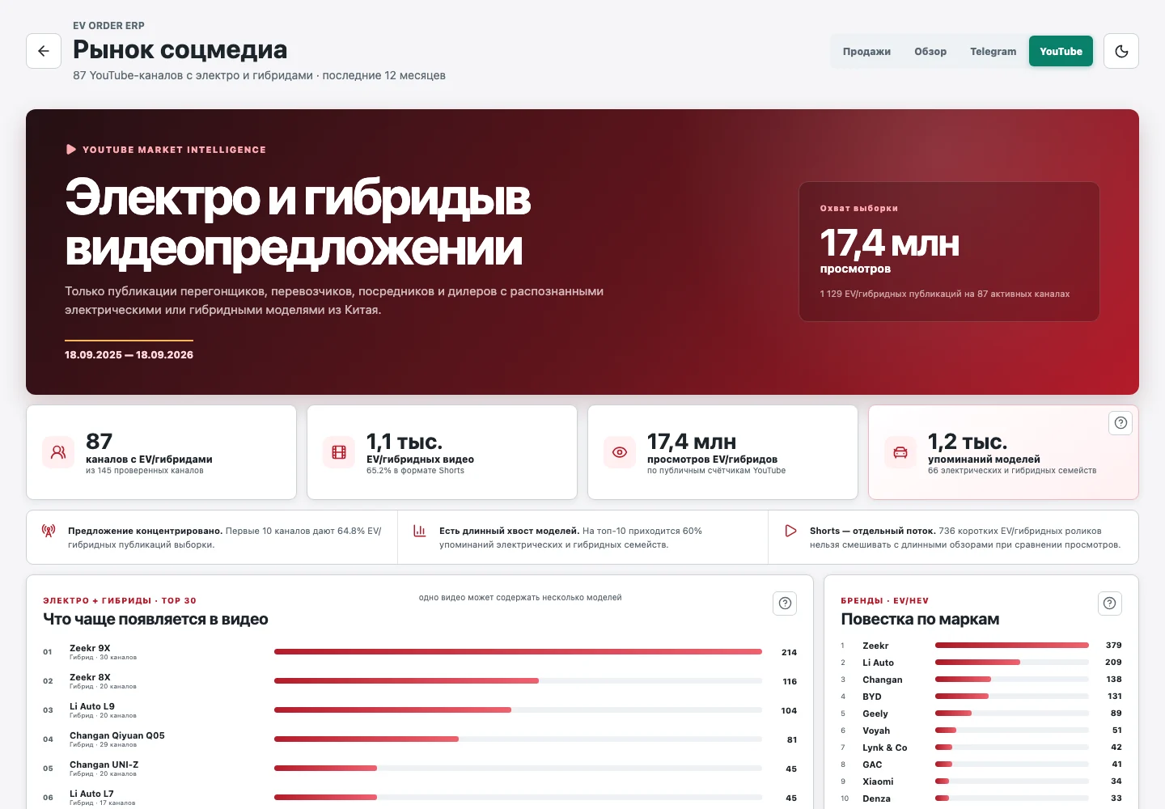The width and height of the screenshot is (1165, 809).
Task: Select the Denza brand name
Action: [876, 798]
